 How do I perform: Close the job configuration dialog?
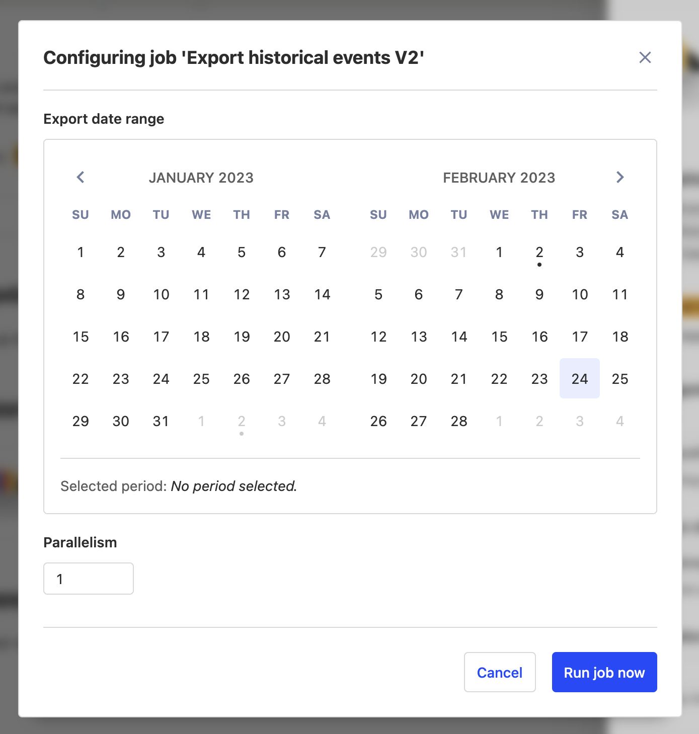(x=645, y=57)
